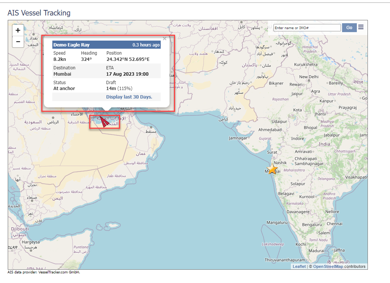Click the Uttar Pradesh state label
The height and width of the screenshot is (283, 390).
pos(339,94)
